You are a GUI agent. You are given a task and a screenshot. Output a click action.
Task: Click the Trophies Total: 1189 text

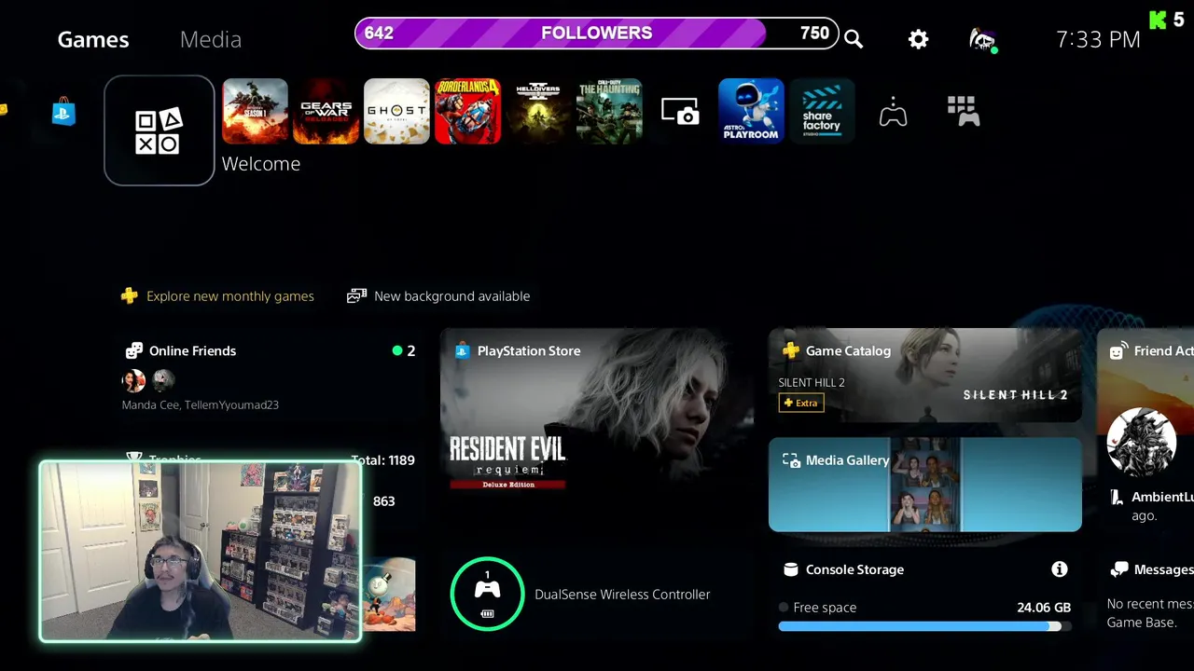[x=382, y=460]
